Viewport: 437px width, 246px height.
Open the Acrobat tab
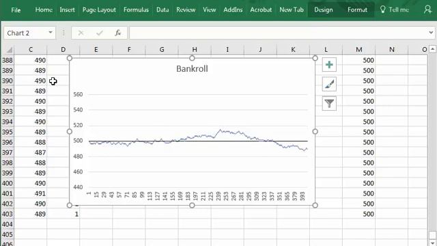click(x=261, y=10)
